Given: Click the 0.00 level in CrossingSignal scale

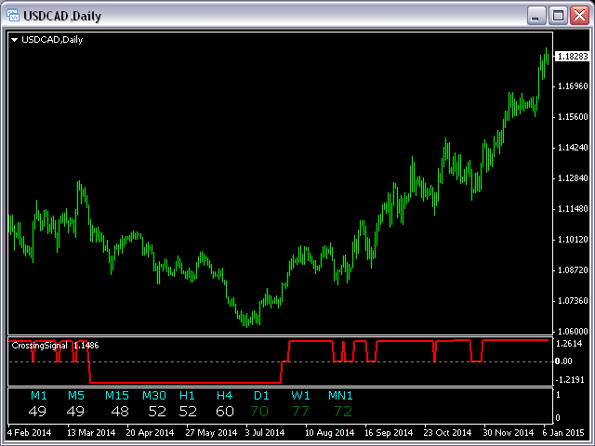Looking at the screenshot, I should [563, 361].
